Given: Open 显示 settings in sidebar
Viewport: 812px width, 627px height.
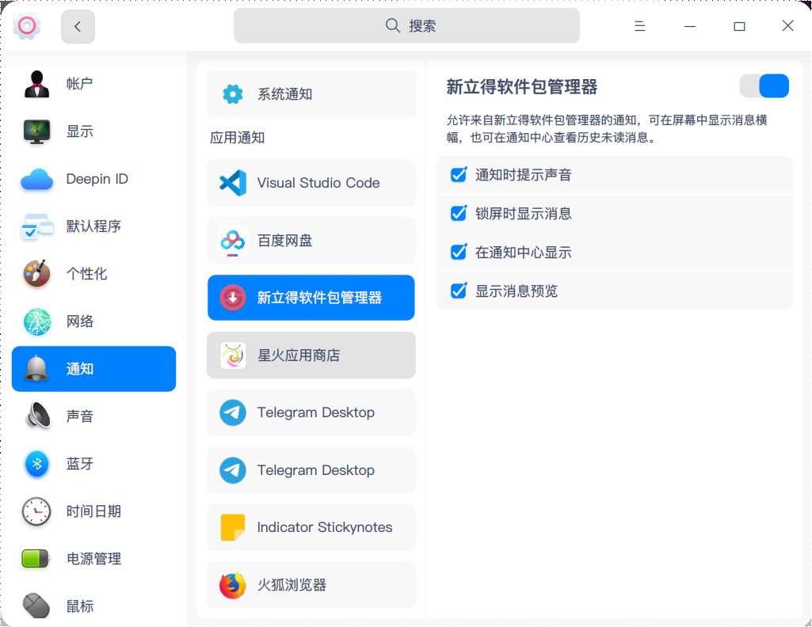Looking at the screenshot, I should (x=93, y=131).
